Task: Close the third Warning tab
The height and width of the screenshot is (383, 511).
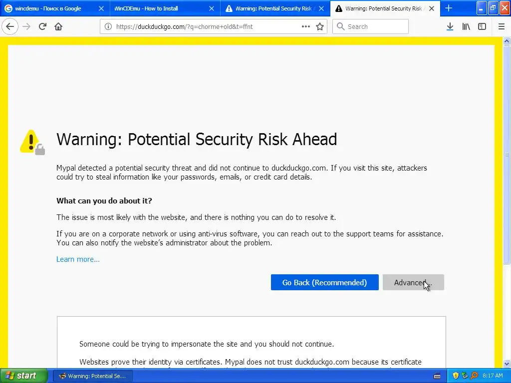Action: (321, 8)
